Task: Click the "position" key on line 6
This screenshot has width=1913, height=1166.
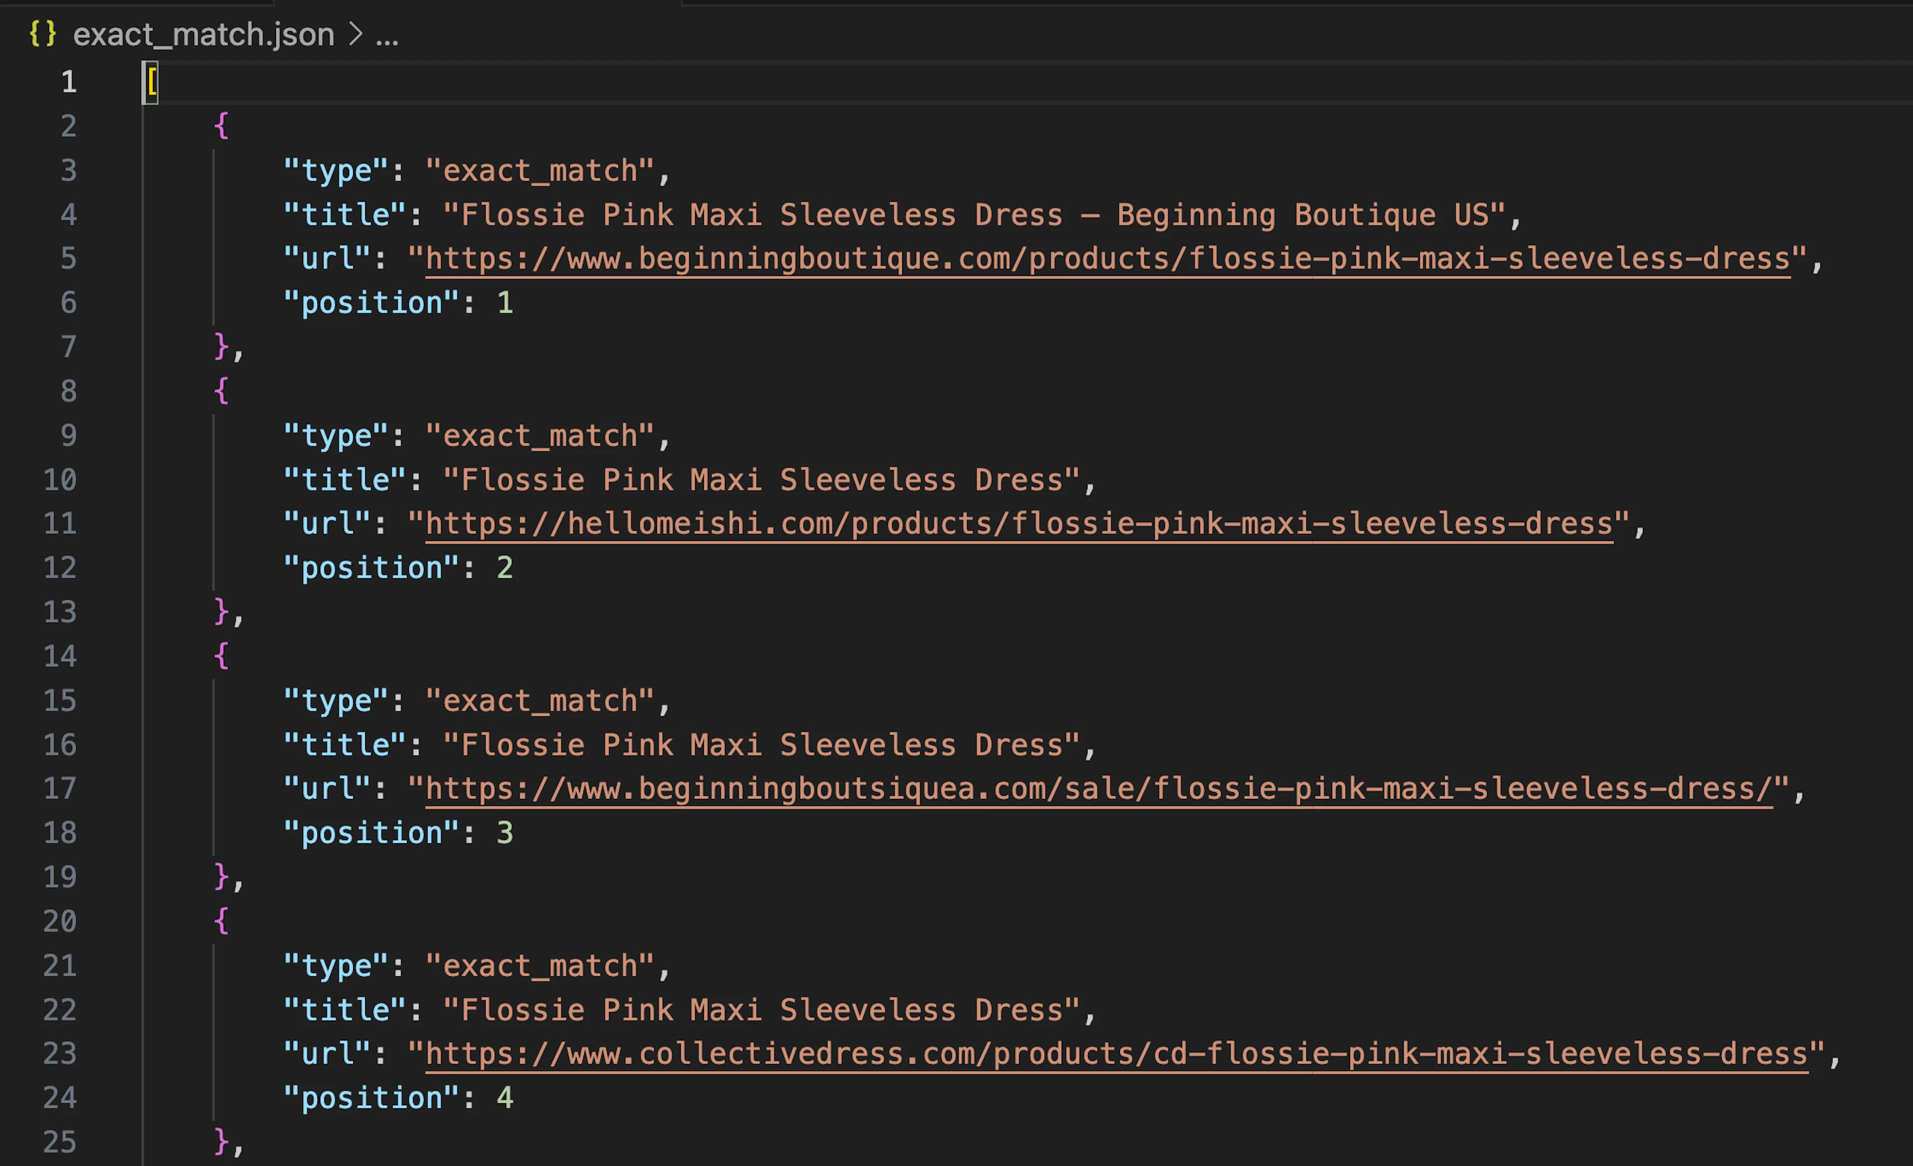Action: click(x=372, y=303)
